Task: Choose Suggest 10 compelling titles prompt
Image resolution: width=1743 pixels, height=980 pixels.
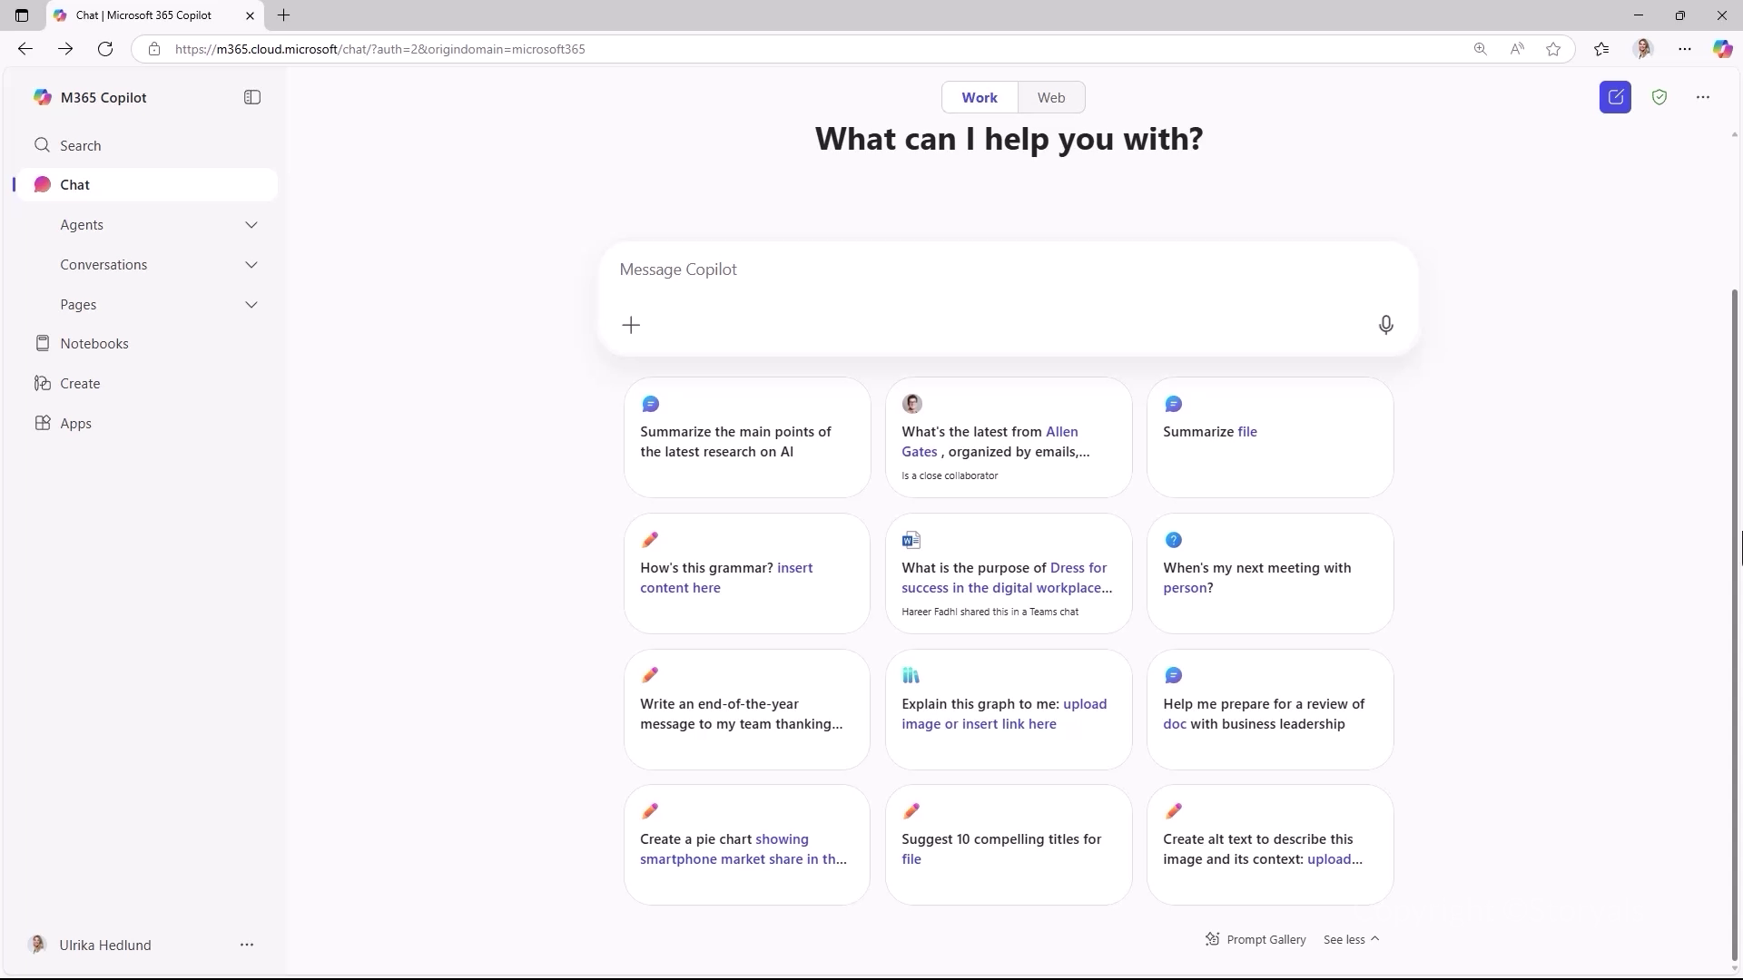Action: click(1008, 845)
